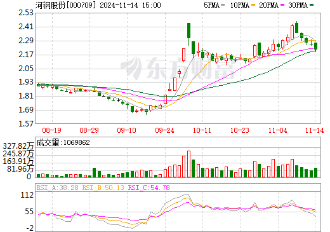
Task: Click the 112 RSI axis label
Action: (27, 195)
